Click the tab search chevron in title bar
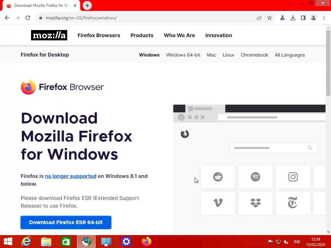 coord(291,4)
